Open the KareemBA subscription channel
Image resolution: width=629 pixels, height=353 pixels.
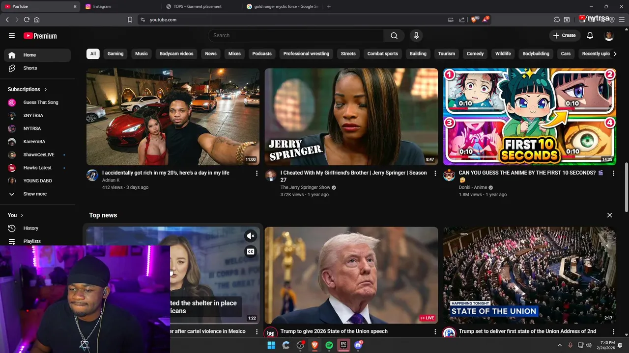(x=37, y=142)
